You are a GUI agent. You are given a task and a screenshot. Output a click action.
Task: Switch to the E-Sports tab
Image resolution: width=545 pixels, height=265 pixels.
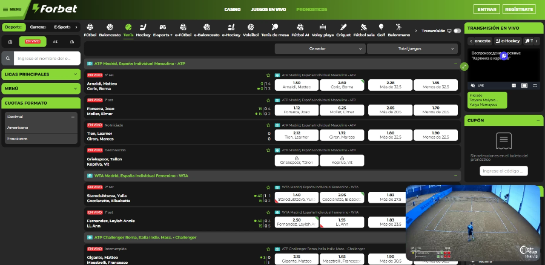click(x=62, y=27)
